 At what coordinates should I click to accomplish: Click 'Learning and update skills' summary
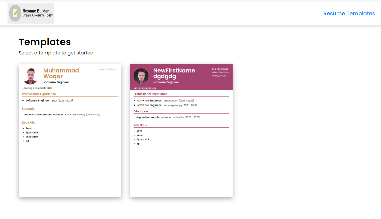pos(37,88)
